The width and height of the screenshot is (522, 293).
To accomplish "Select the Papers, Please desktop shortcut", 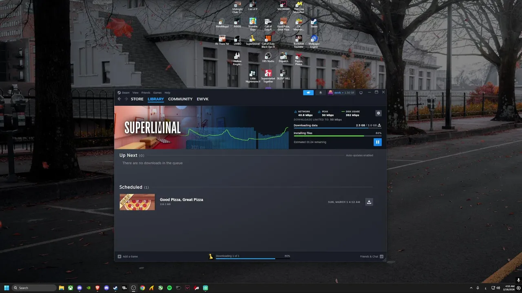I will click(x=299, y=59).
